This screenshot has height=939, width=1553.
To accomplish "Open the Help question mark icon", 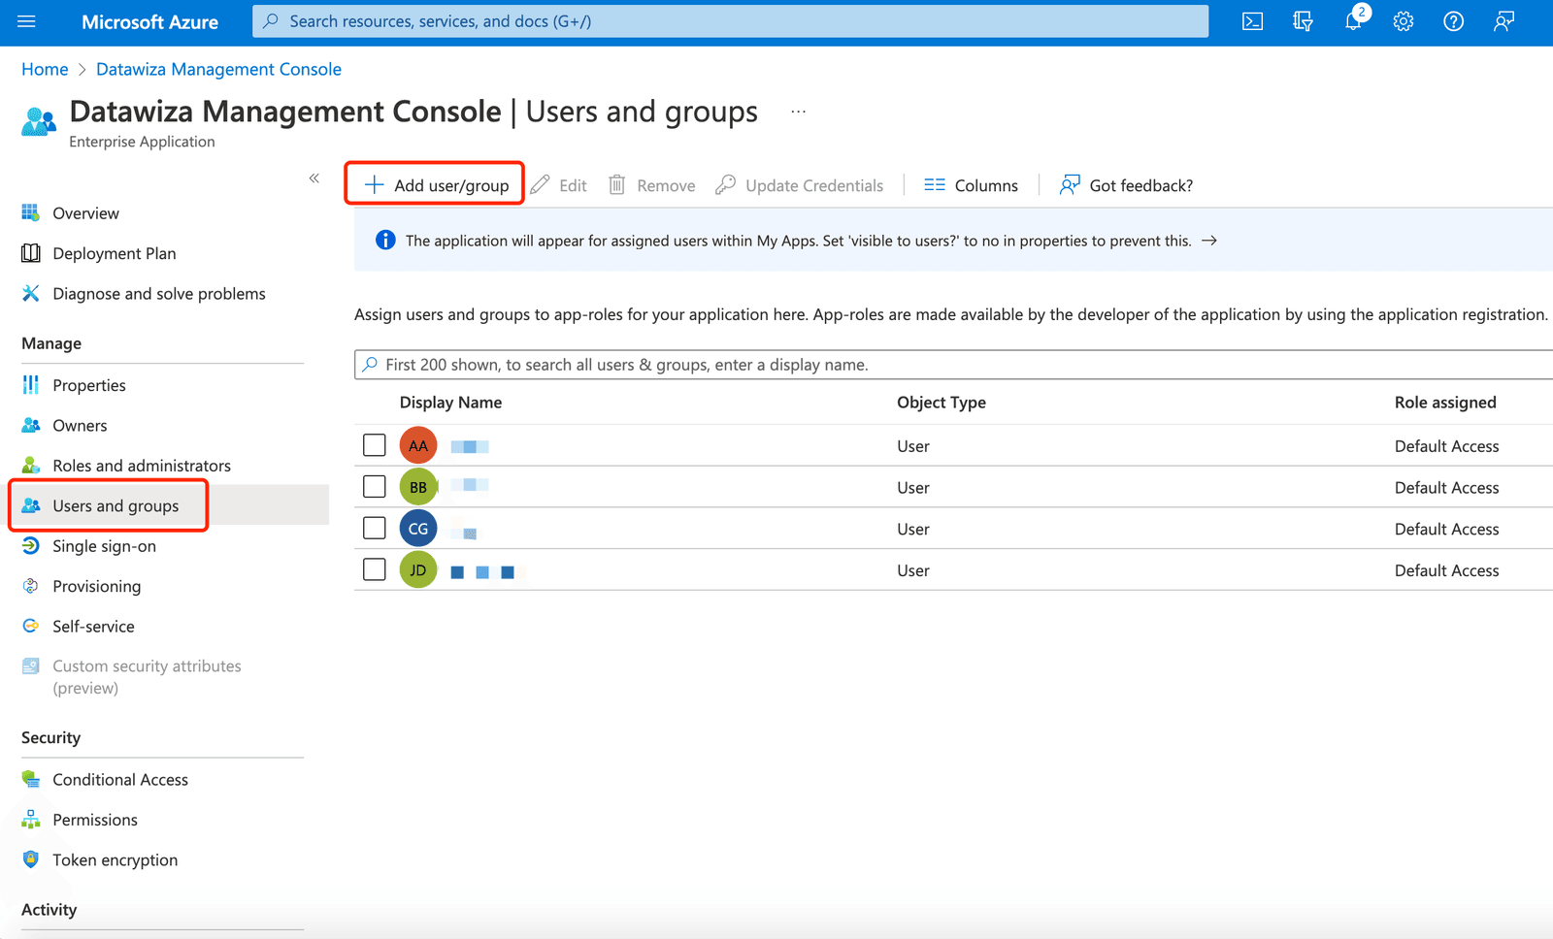I will (1453, 21).
